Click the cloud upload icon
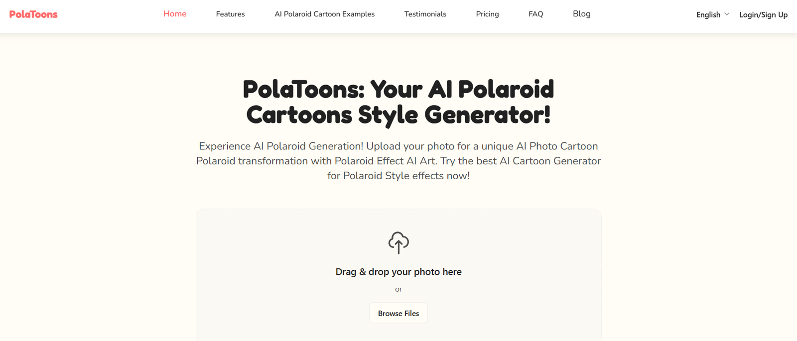Screen dimensions: 797x341 pyautogui.click(x=398, y=242)
